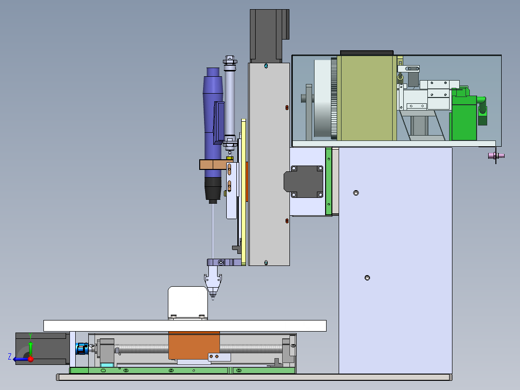Select the purple nozzle holder clamp above the jaw
Screen dimensions: 520x390
coord(224,263)
